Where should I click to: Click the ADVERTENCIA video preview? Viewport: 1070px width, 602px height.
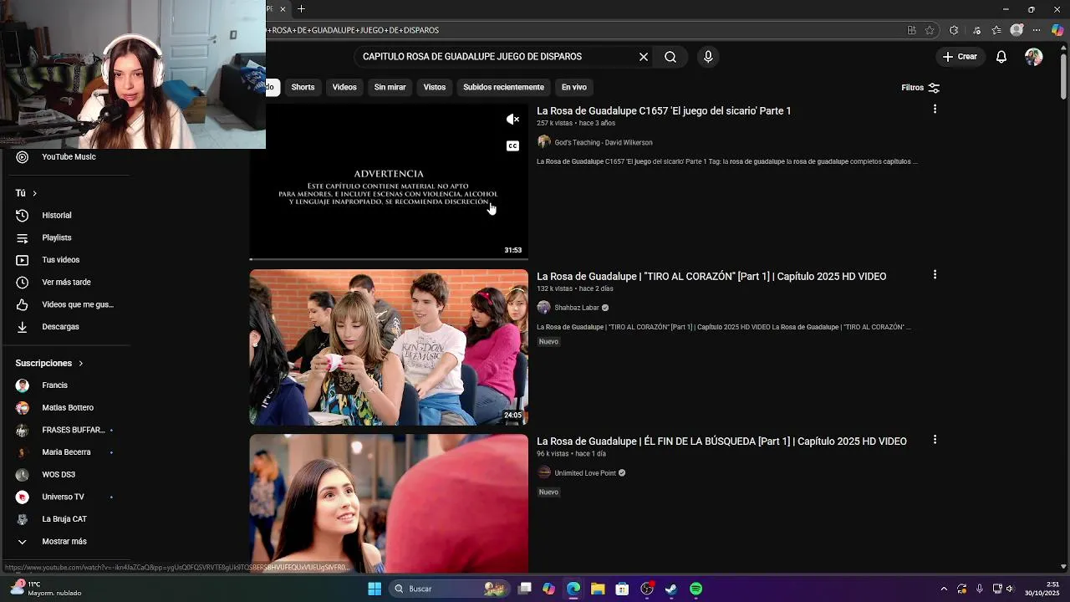point(389,181)
